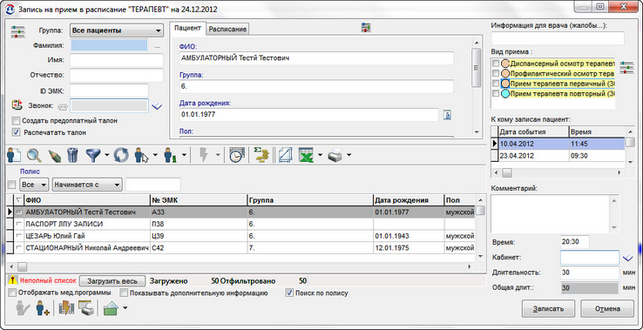Check Прием терапевта повторный visit type
The height and width of the screenshot is (330, 643).
[496, 93]
